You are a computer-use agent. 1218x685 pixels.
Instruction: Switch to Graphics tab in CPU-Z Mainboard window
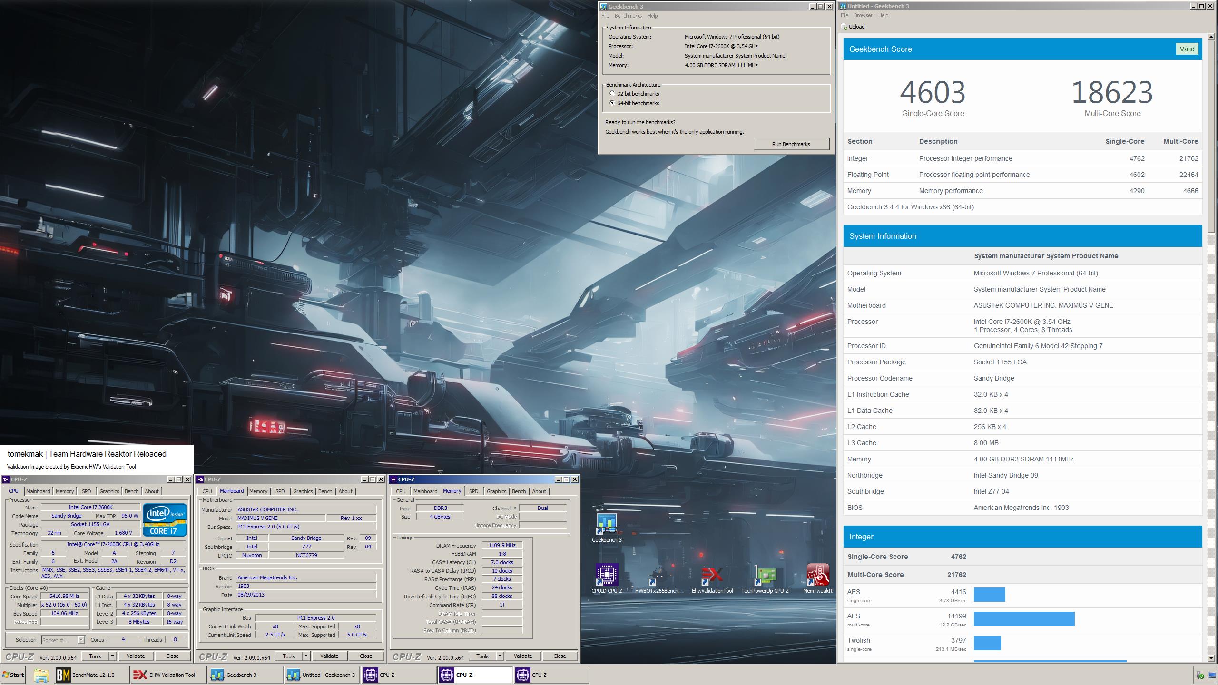click(x=303, y=491)
